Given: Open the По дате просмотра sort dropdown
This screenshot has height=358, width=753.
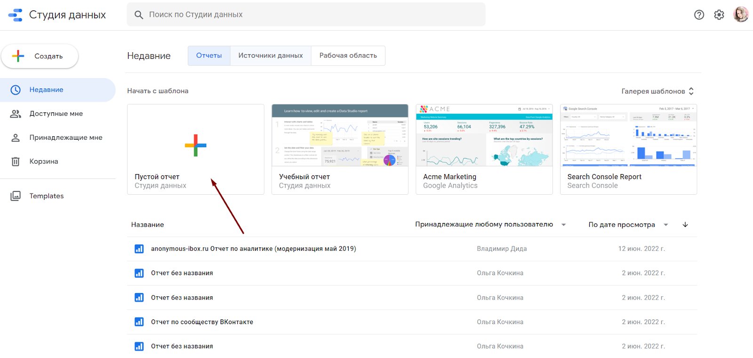Looking at the screenshot, I should (x=628, y=225).
